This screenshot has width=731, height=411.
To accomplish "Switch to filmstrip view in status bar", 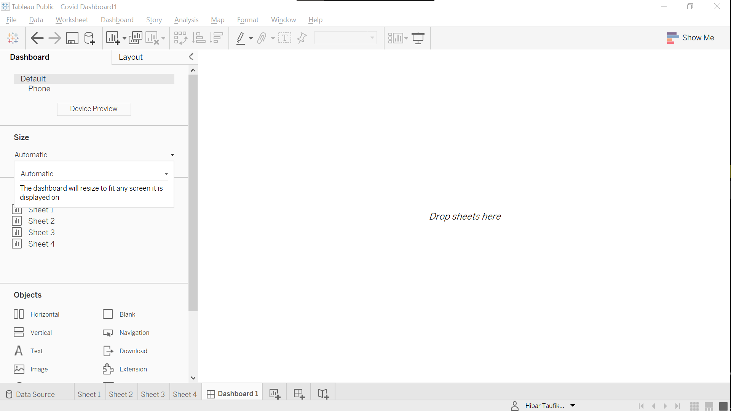I will coord(709,406).
